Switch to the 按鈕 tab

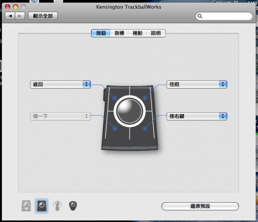point(101,33)
